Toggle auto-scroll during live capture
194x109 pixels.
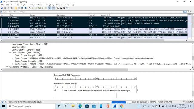(49, 8)
